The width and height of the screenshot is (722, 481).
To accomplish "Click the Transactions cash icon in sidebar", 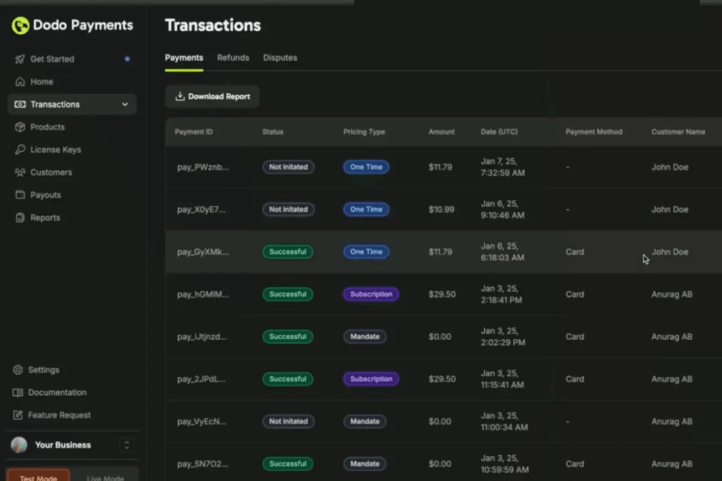I will point(20,105).
